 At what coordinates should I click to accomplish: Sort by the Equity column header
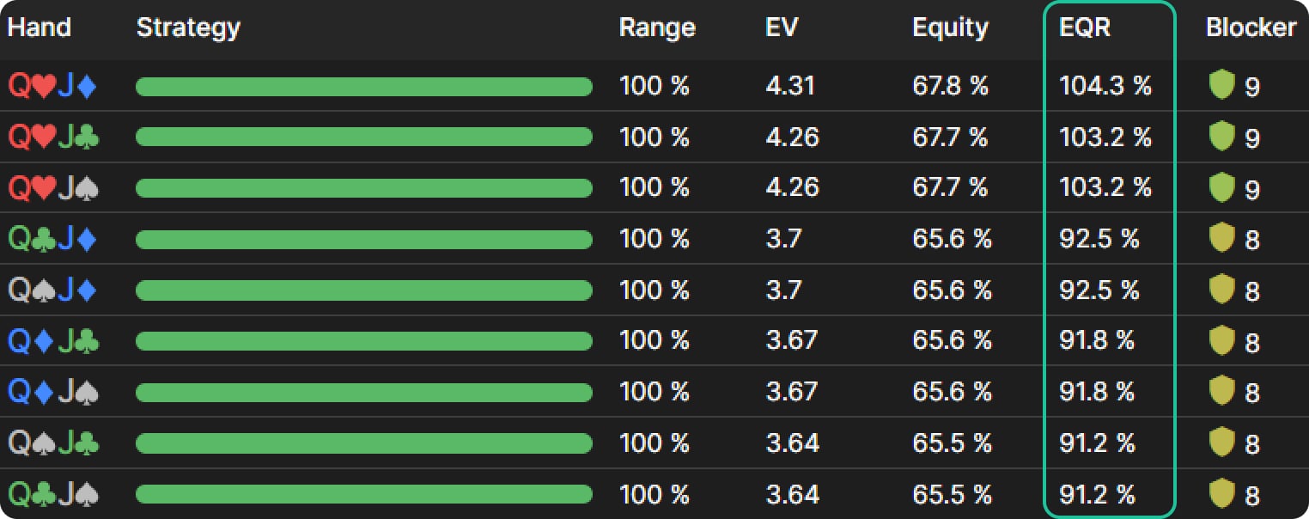(950, 27)
